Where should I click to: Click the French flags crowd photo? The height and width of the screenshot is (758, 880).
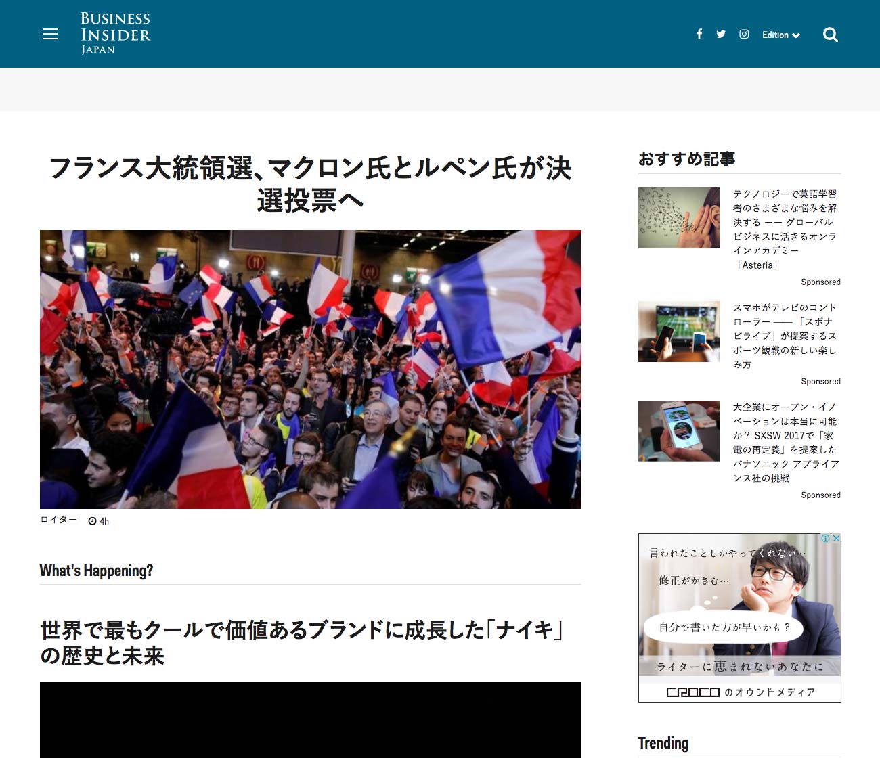(x=310, y=369)
